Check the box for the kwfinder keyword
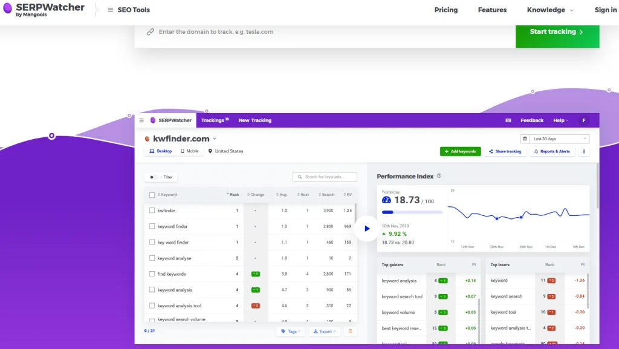Screen dimensions: 619x349 pyautogui.click(x=152, y=210)
